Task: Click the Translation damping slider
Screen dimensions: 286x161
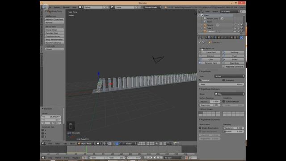Action: click(x=233, y=128)
